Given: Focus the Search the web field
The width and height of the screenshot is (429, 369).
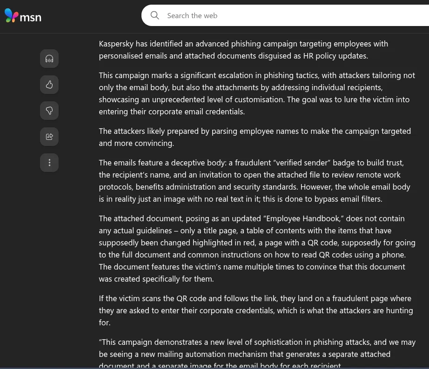Looking at the screenshot, I should click(x=279, y=16).
